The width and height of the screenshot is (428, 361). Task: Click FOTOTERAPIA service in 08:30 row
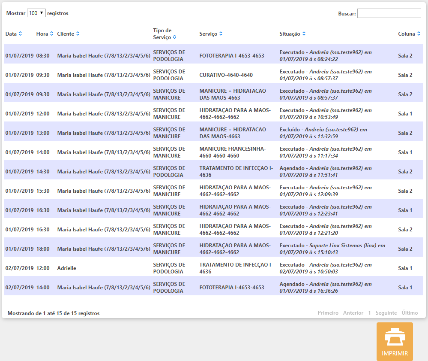point(232,56)
